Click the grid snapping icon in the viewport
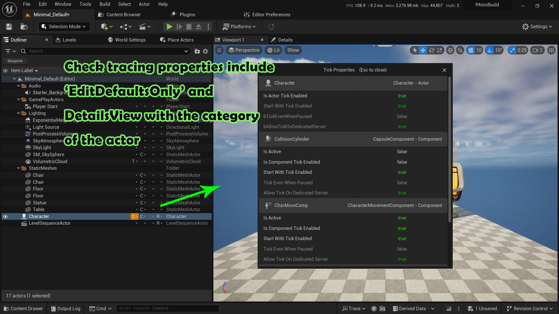This screenshot has height=314, width=559. tap(472, 50)
